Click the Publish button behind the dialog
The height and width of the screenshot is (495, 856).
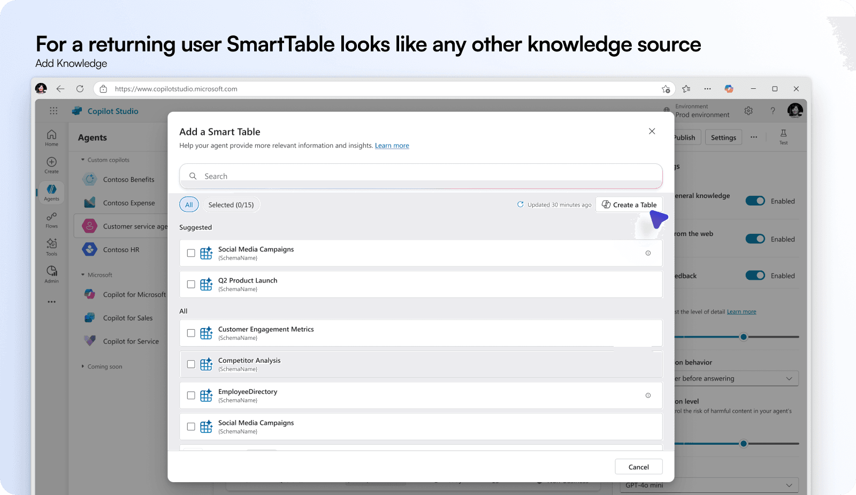(686, 137)
